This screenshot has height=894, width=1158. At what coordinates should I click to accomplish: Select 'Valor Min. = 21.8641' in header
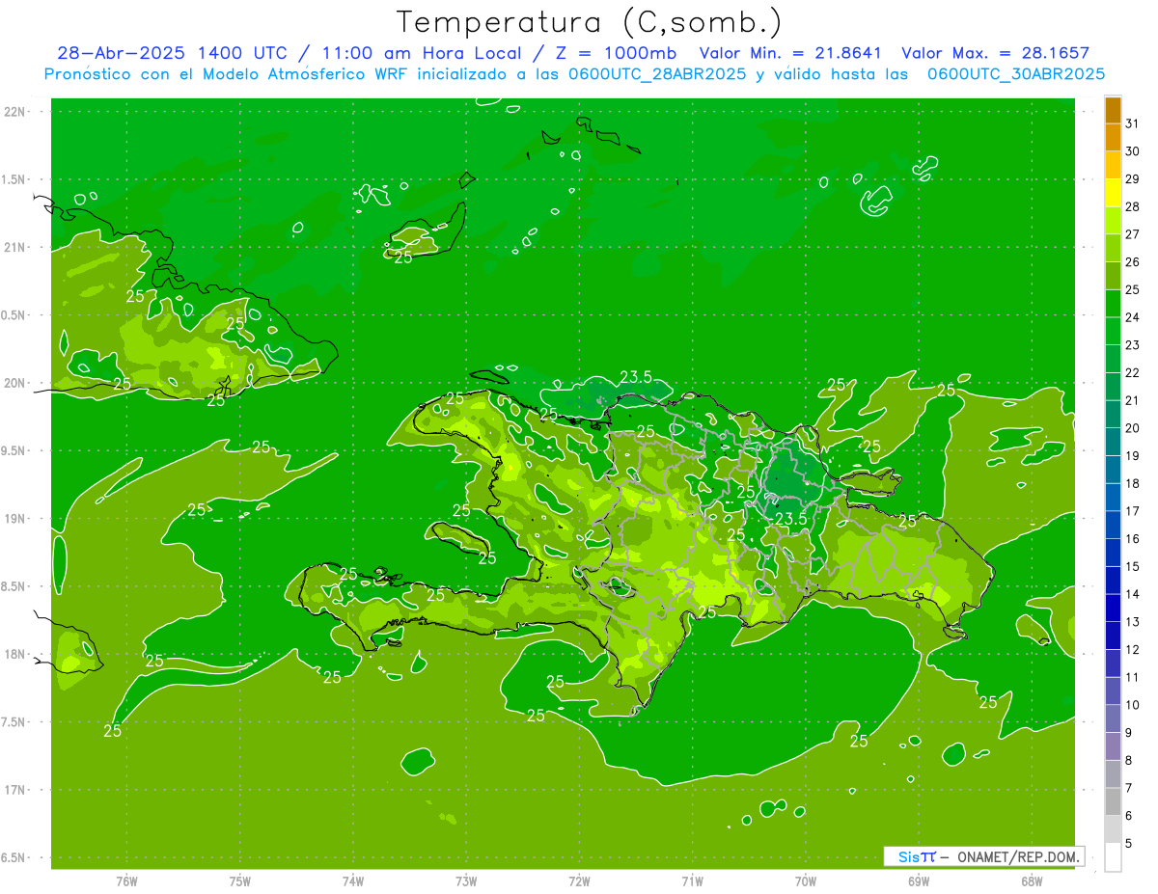coord(789,53)
